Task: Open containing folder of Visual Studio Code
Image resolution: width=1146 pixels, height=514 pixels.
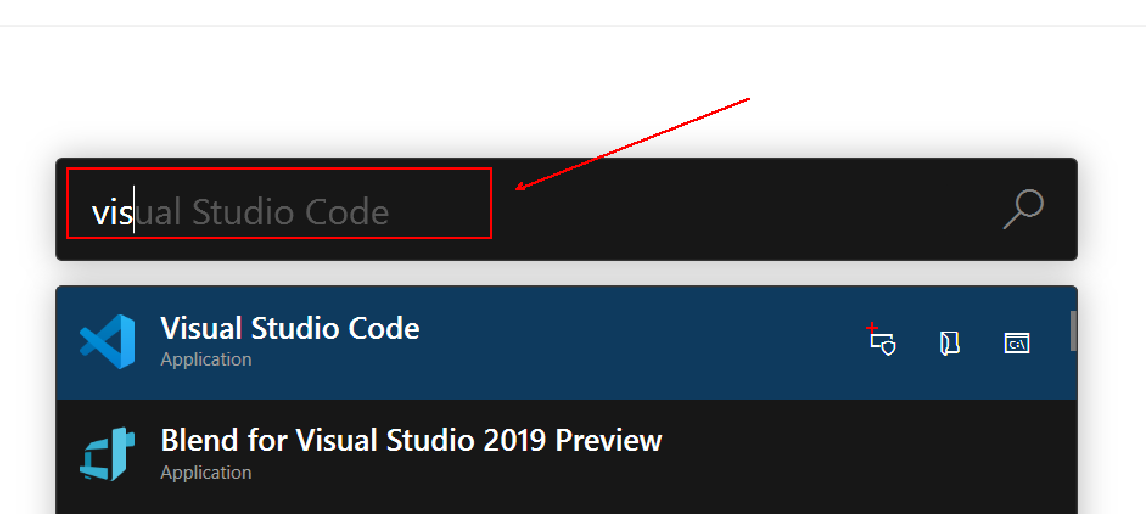Action: click(949, 343)
